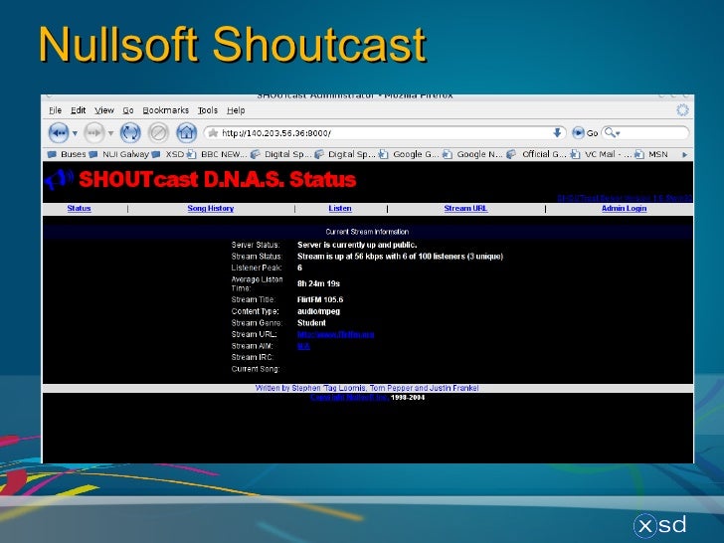The image size is (724, 543).
Task: Click the address bar showing 140.203.56.36:8000
Action: 384,133
